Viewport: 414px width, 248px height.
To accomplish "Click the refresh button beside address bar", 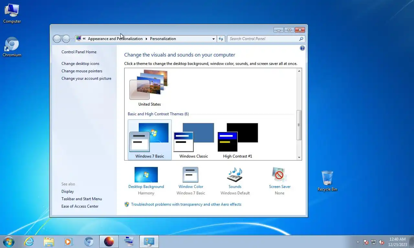I will click(x=221, y=39).
